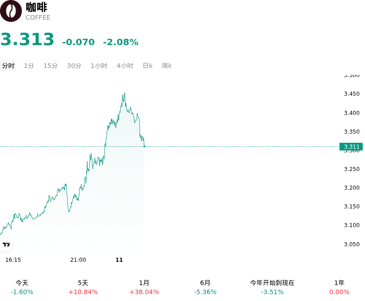Open the 4小时 chart interval
Screen dimensions: 365x301
[125, 66]
